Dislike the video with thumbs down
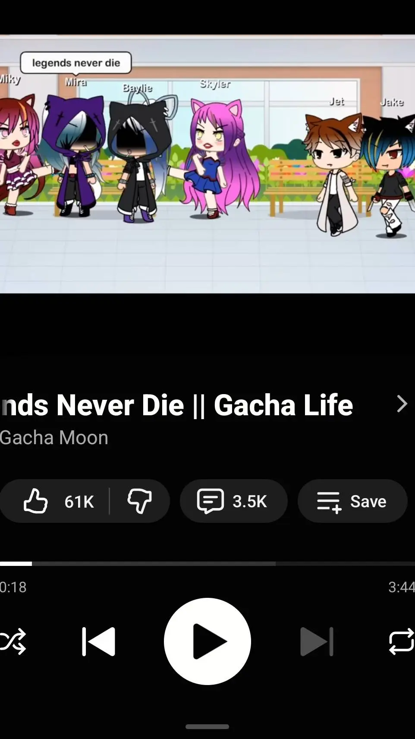The height and width of the screenshot is (739, 415). [x=139, y=501]
